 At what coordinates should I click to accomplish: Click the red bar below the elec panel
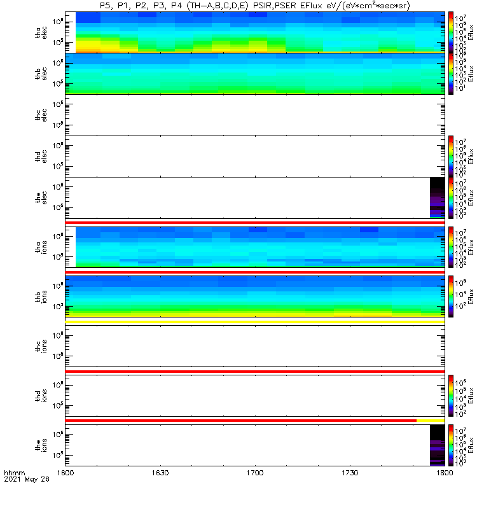[255, 223]
